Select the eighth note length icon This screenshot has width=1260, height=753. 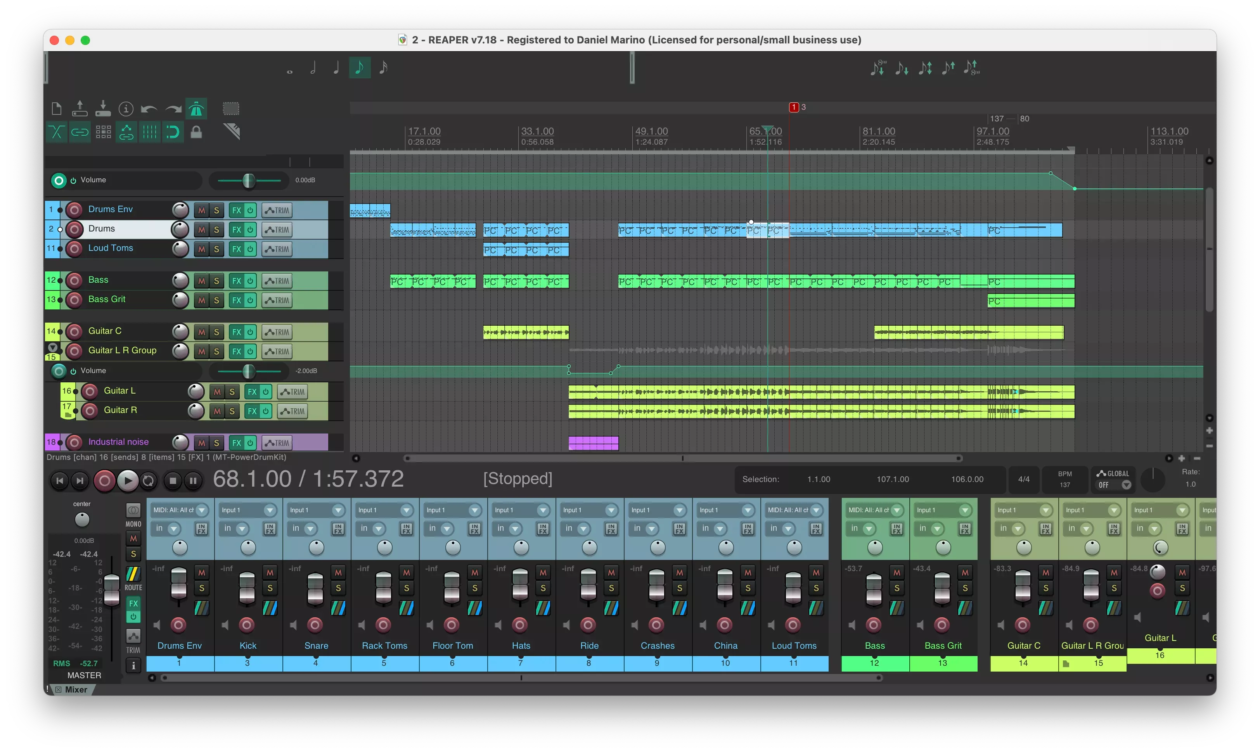[360, 67]
